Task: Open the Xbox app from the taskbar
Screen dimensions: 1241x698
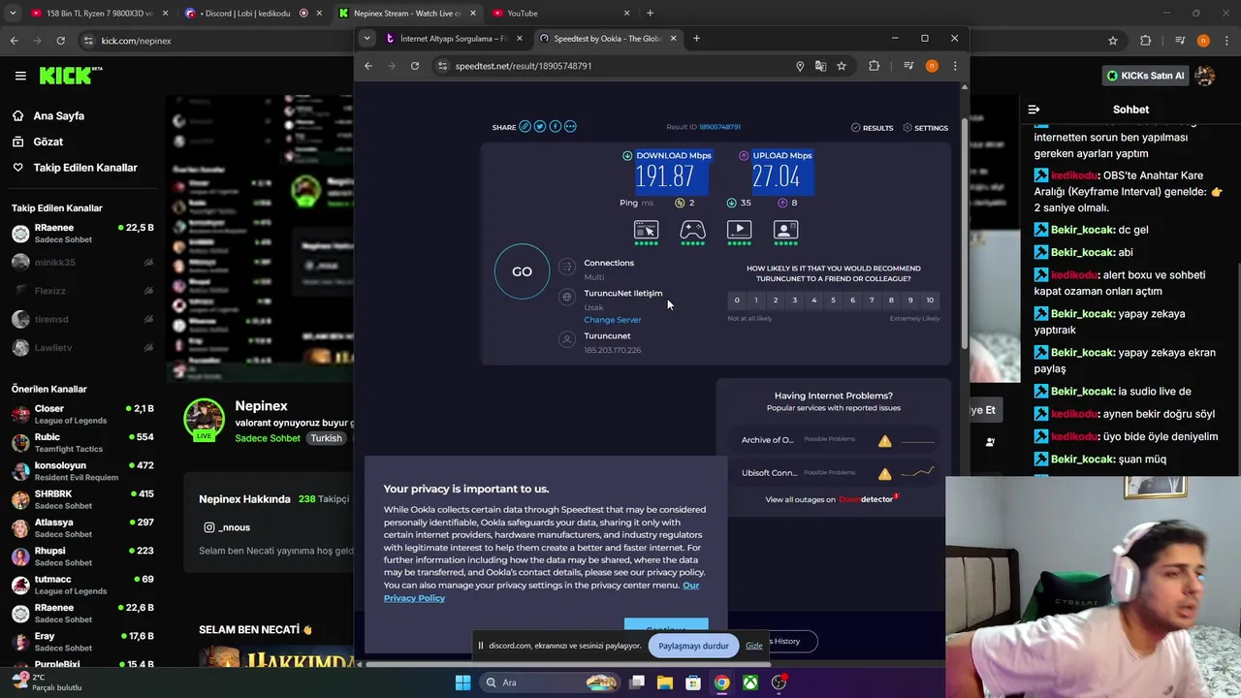Action: coord(750,682)
